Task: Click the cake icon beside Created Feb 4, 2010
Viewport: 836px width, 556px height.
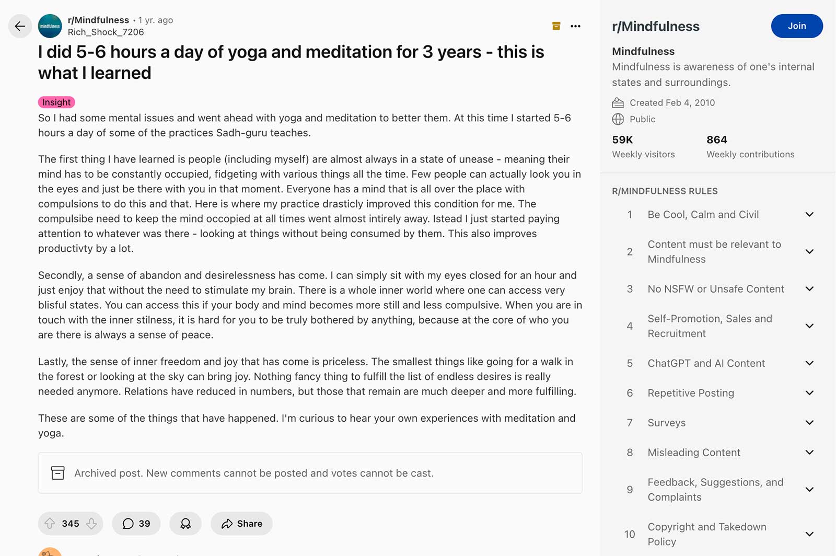Action: click(618, 102)
